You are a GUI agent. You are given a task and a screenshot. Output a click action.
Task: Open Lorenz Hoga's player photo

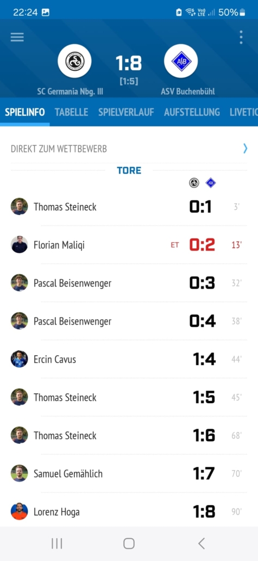pyautogui.click(x=19, y=511)
